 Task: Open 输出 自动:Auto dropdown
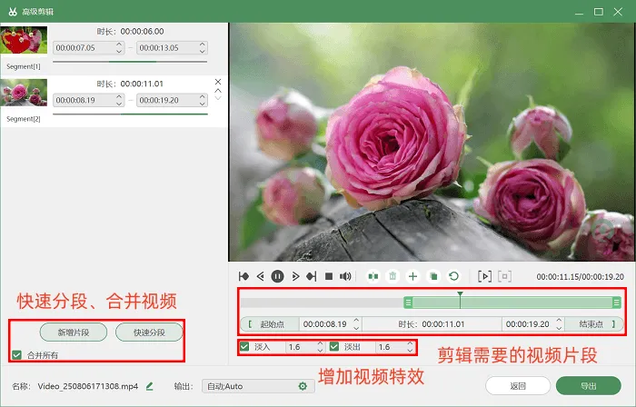(258, 386)
